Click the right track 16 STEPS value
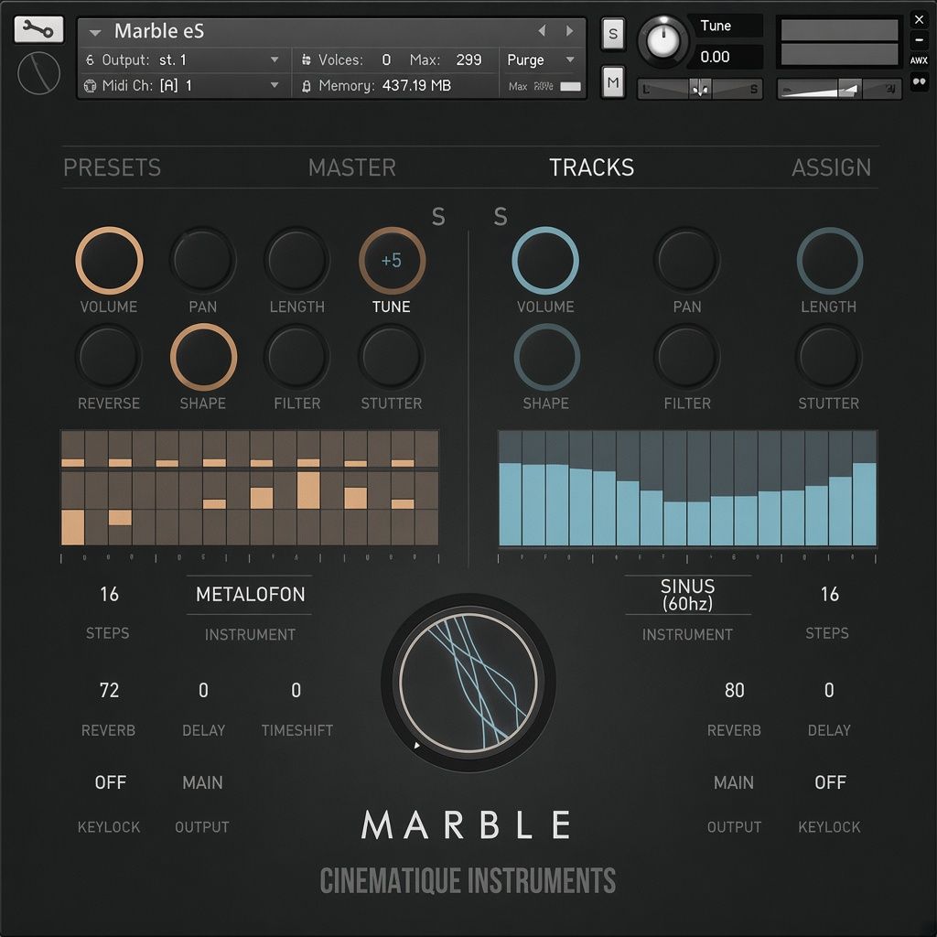Image resolution: width=937 pixels, height=937 pixels. click(x=829, y=594)
